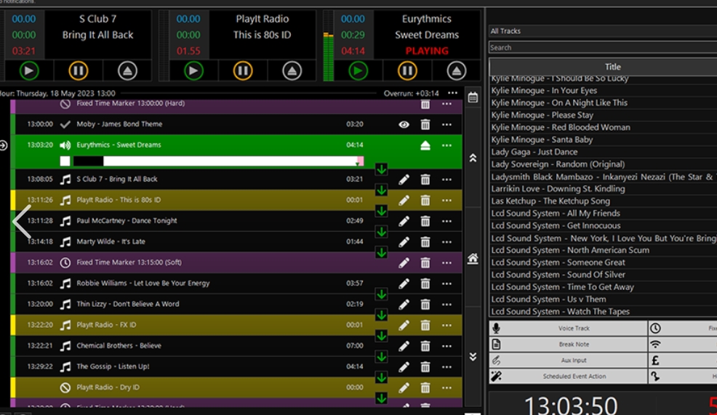717x415 pixels.
Task: Open the calendar schedule icon
Action: [473, 97]
